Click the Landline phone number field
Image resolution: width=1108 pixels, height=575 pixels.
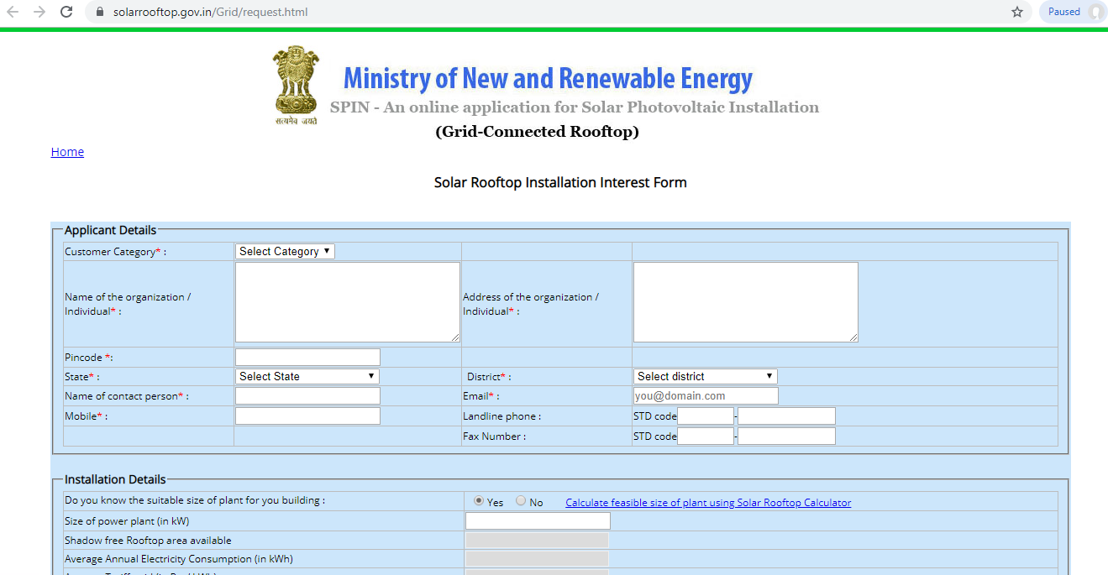787,416
